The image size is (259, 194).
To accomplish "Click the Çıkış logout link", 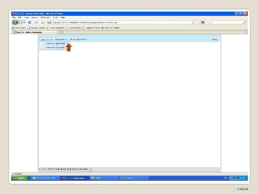I will point(214,40).
